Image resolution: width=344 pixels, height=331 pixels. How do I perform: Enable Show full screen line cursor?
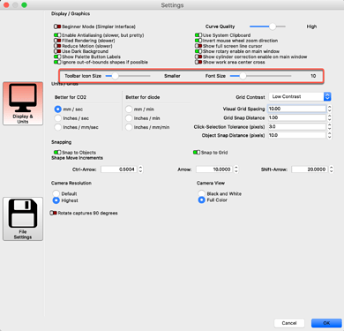(198, 46)
